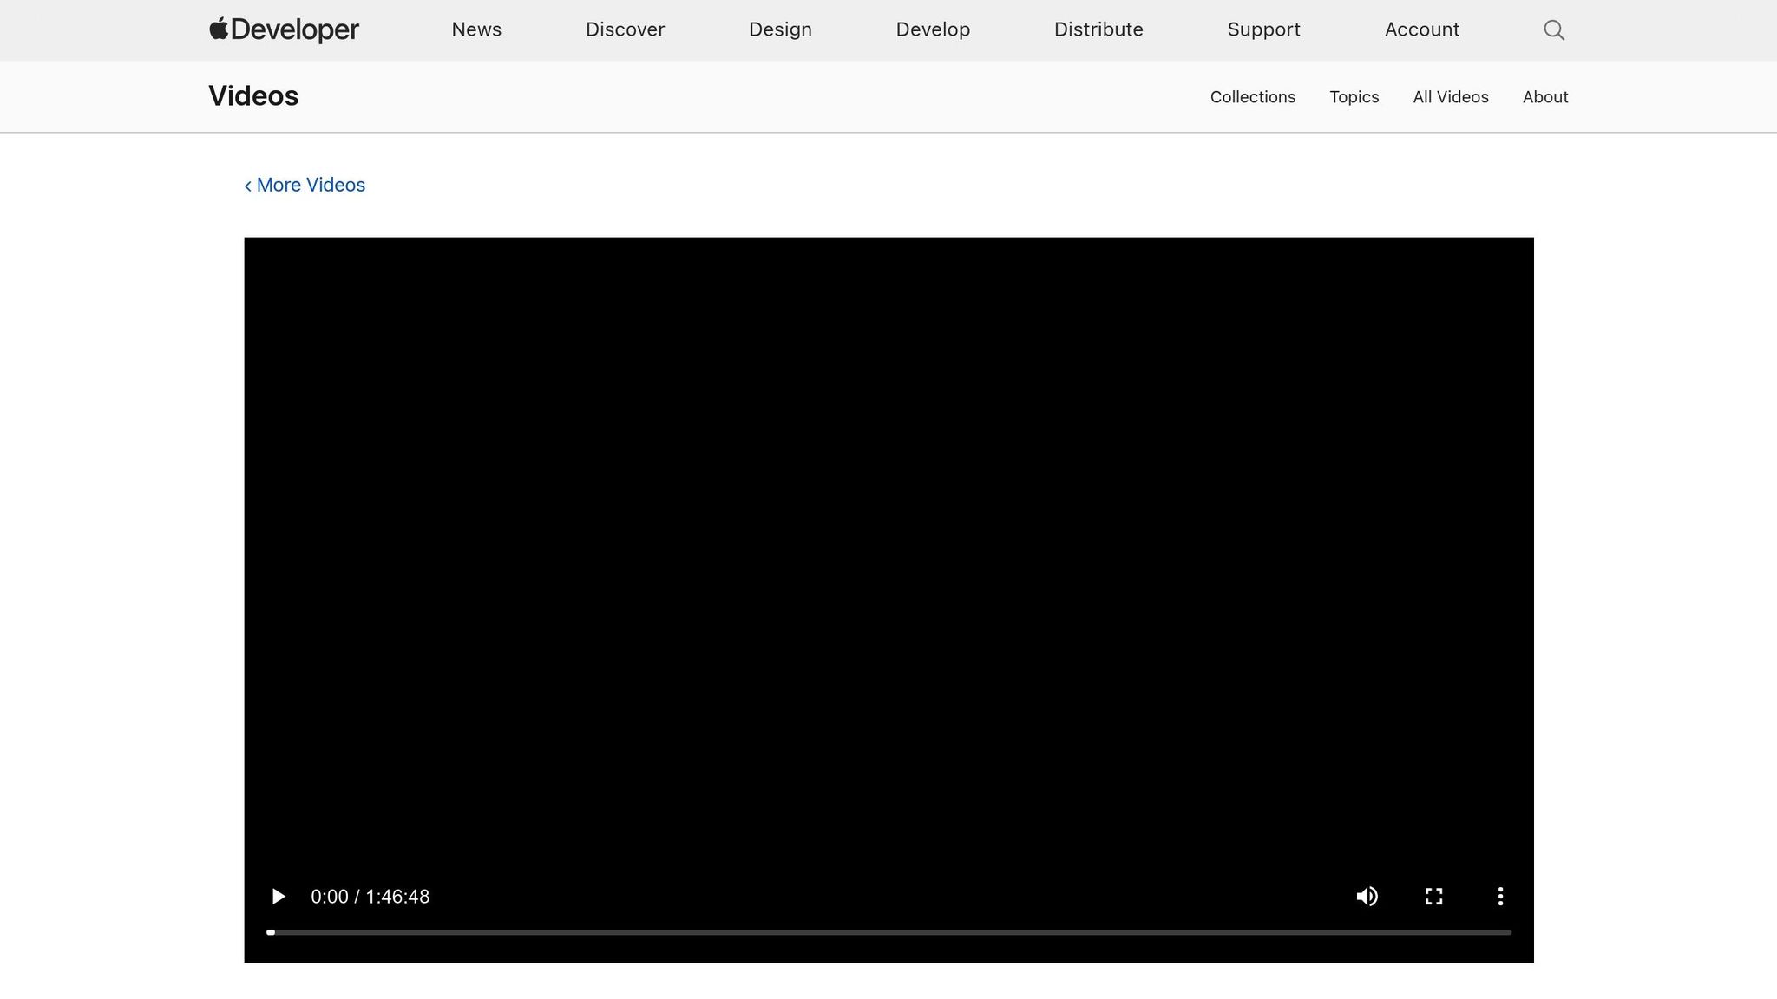Enter fullscreen video mode
This screenshot has width=1777, height=999.
pos(1433,896)
